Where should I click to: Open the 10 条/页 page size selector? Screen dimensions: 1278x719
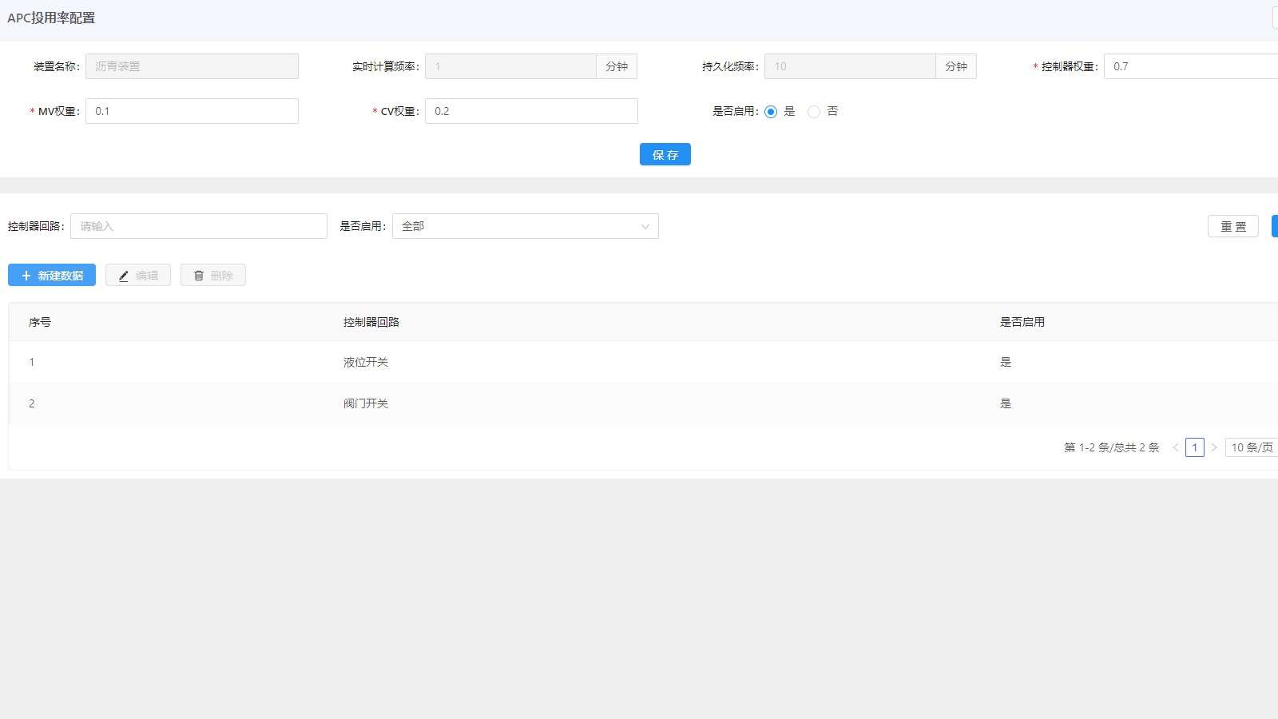(x=1252, y=447)
